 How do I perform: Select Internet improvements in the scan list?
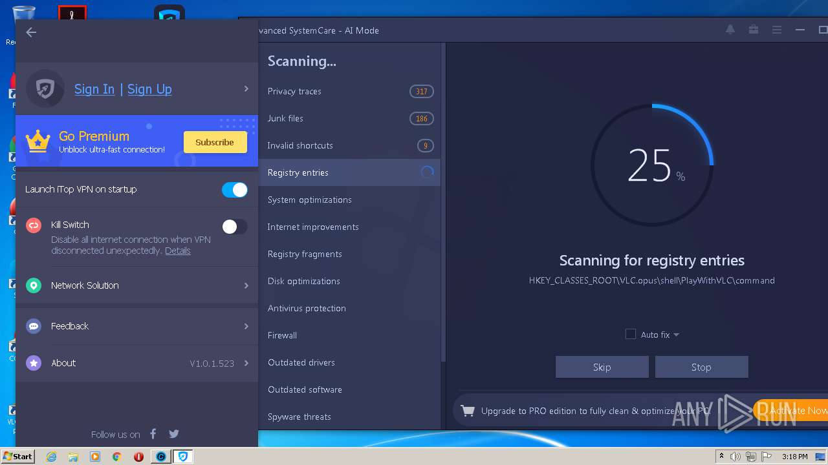pyautogui.click(x=349, y=227)
